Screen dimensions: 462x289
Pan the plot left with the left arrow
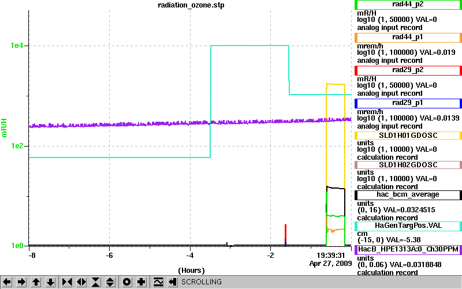point(7,282)
